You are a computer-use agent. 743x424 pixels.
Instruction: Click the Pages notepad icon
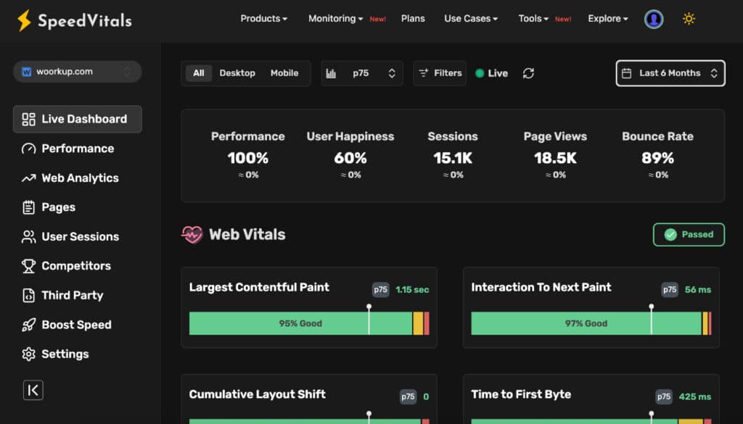point(28,207)
